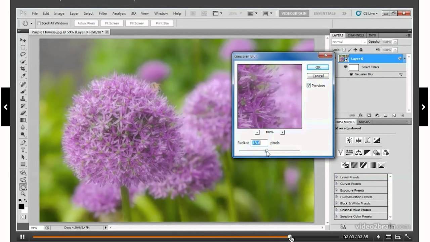Select the Eyedropper tool
Screen dimensions: 430x242
coord(23,76)
